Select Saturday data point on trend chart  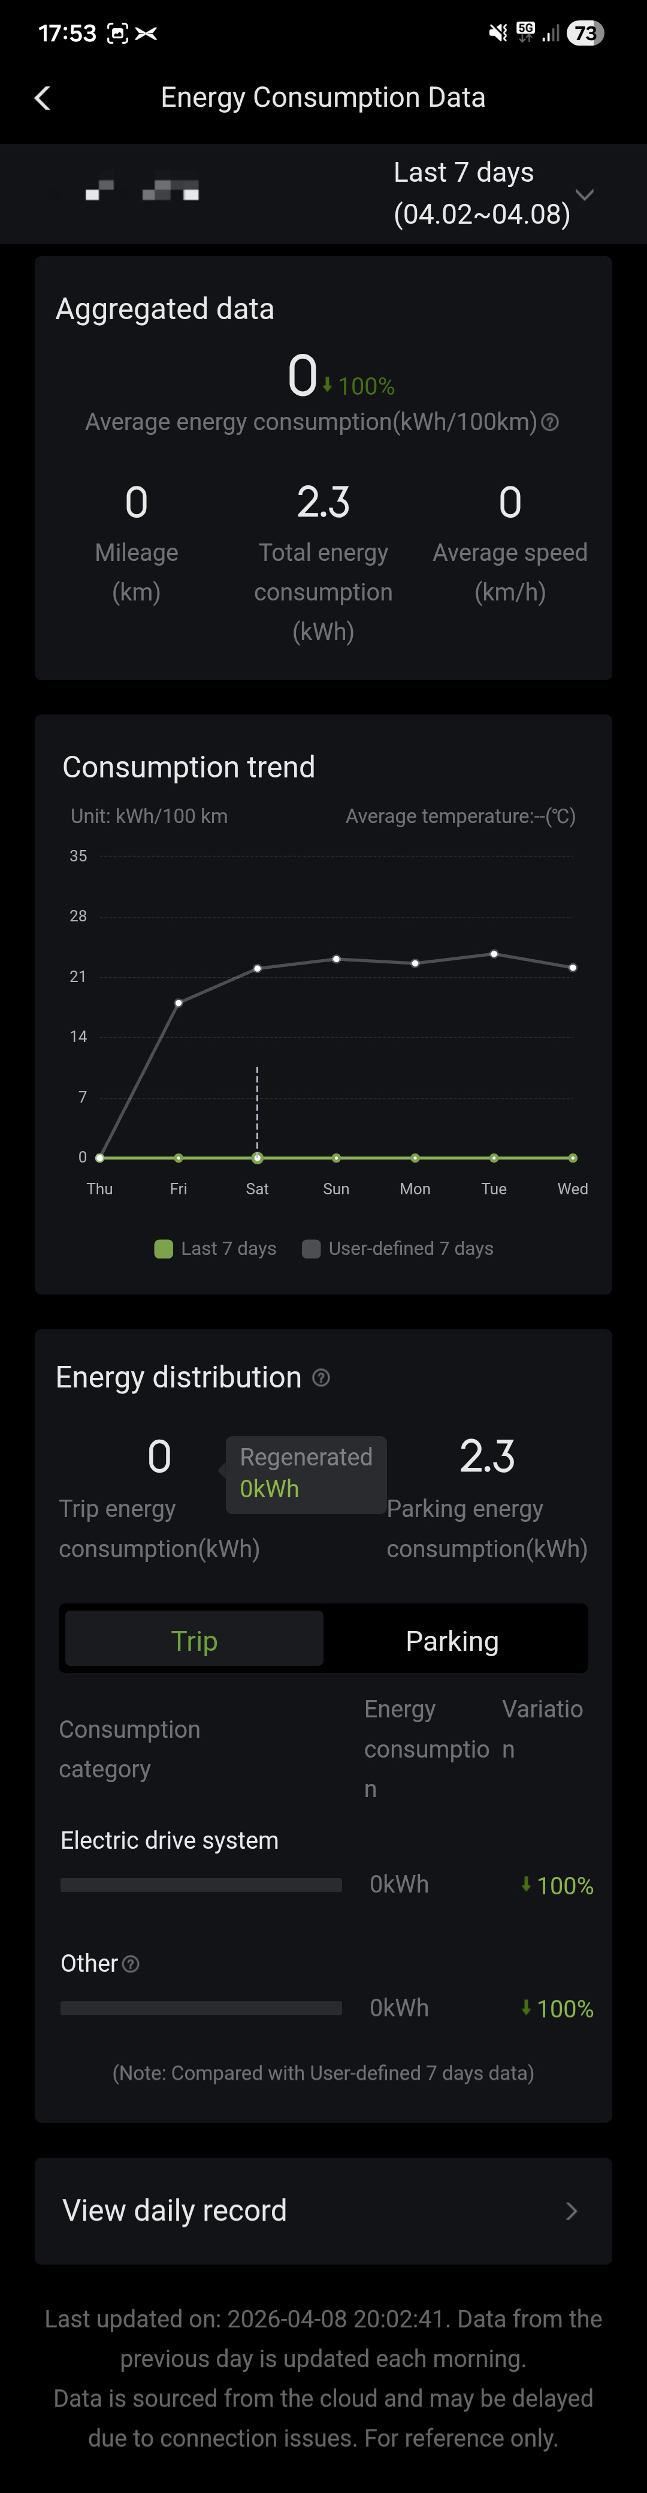(x=257, y=1158)
